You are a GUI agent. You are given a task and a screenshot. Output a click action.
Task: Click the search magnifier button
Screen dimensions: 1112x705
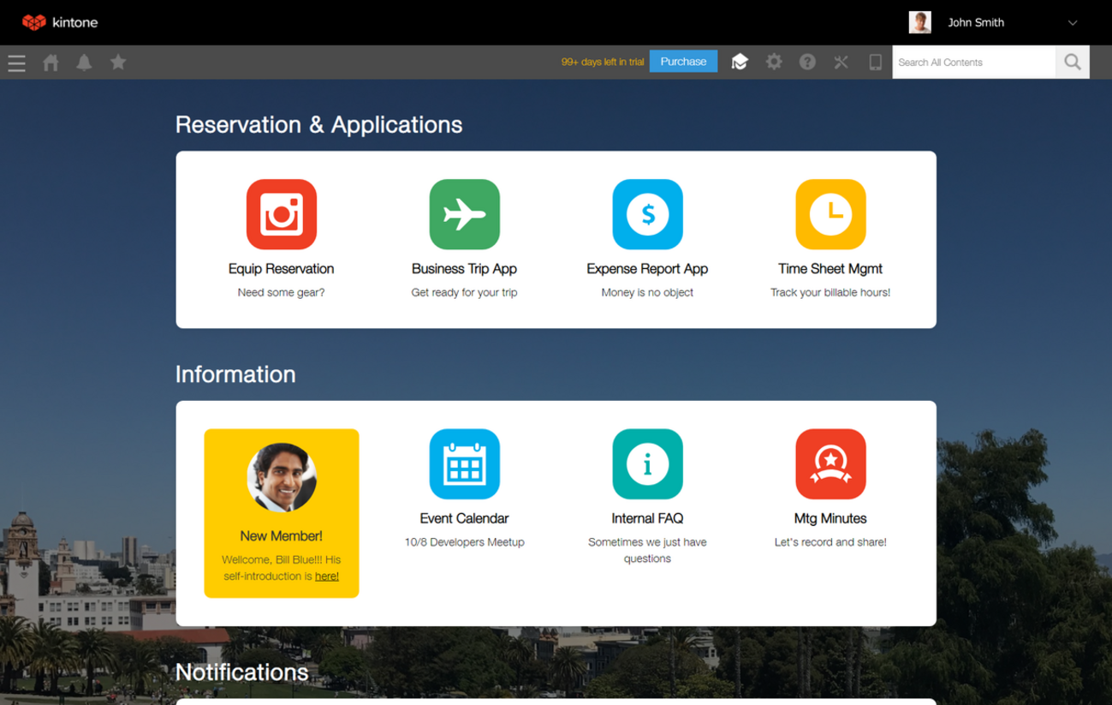[x=1073, y=62]
